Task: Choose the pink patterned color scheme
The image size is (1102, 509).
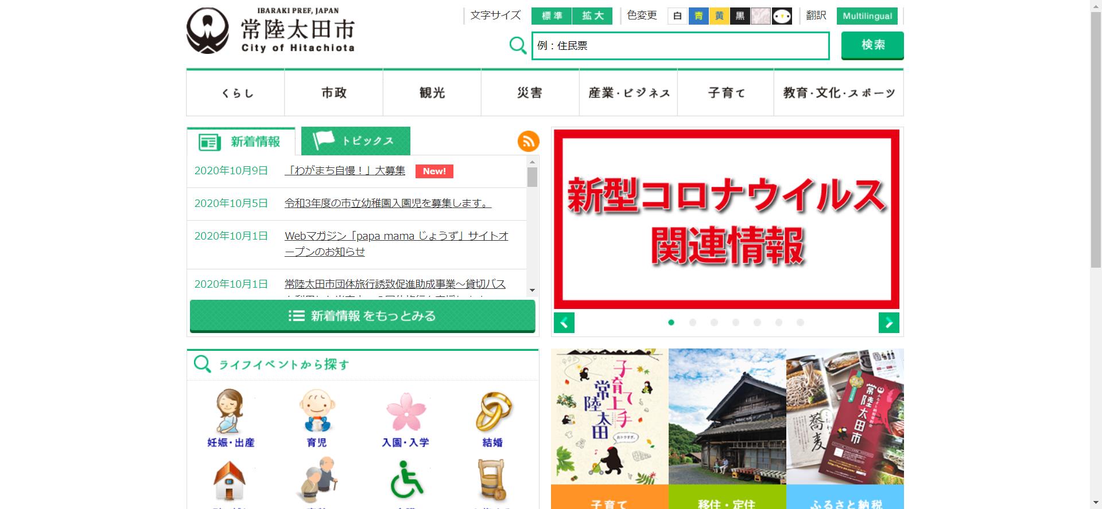Action: pos(760,16)
